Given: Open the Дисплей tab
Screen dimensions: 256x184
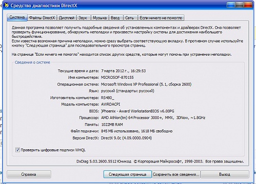Looking at the screenshot, I should 67,18.
